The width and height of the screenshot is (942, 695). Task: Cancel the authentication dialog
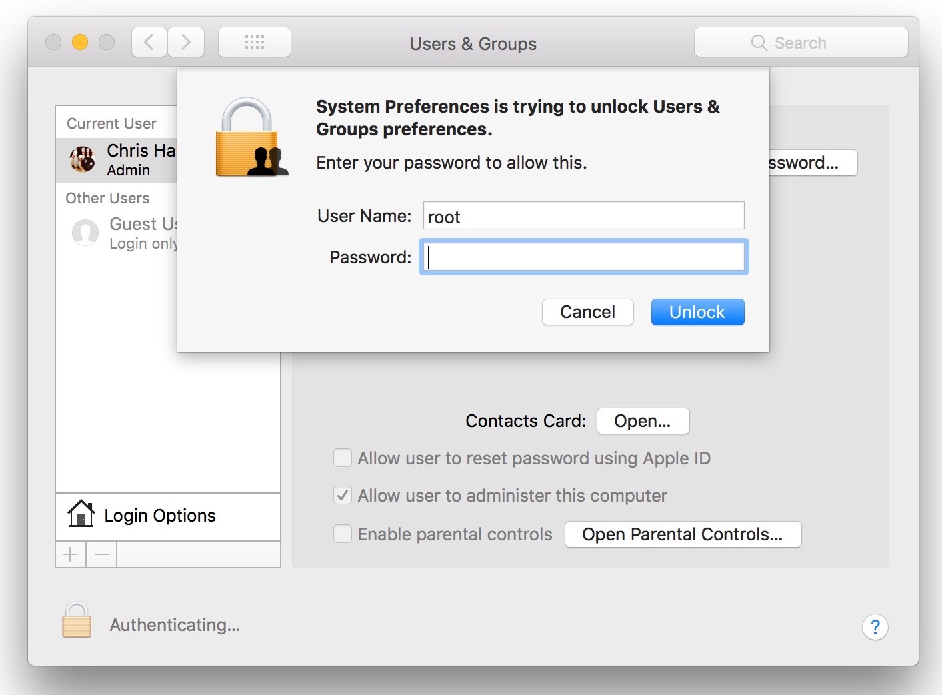[x=587, y=312]
